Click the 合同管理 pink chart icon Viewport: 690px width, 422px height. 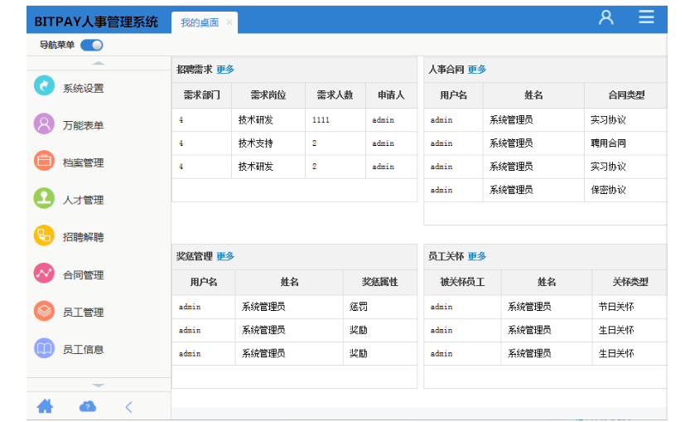[44, 273]
